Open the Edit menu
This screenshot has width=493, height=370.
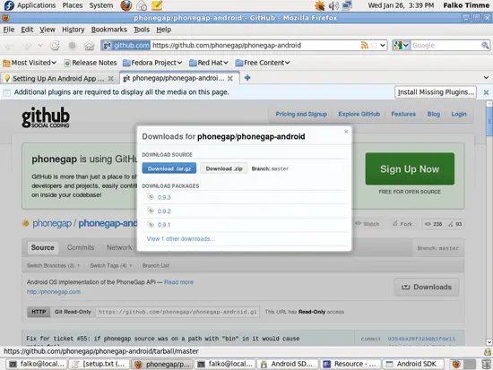(27, 30)
